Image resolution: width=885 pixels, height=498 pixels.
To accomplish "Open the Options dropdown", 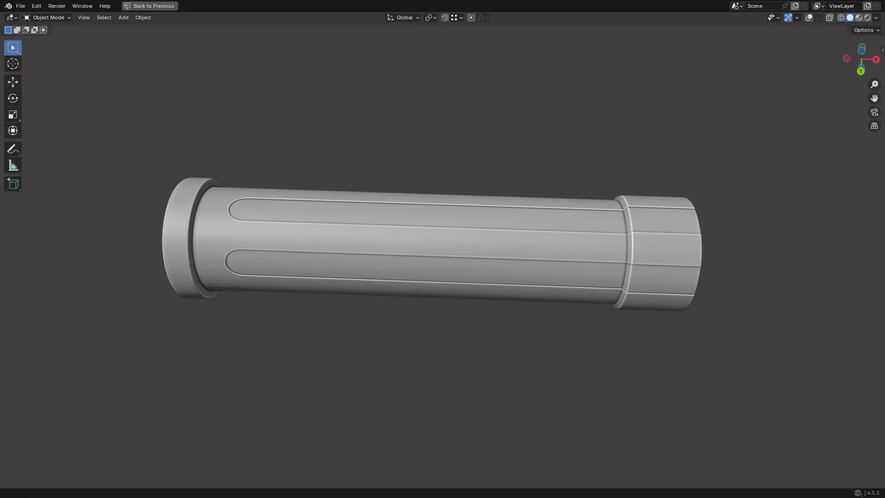I will pos(867,30).
